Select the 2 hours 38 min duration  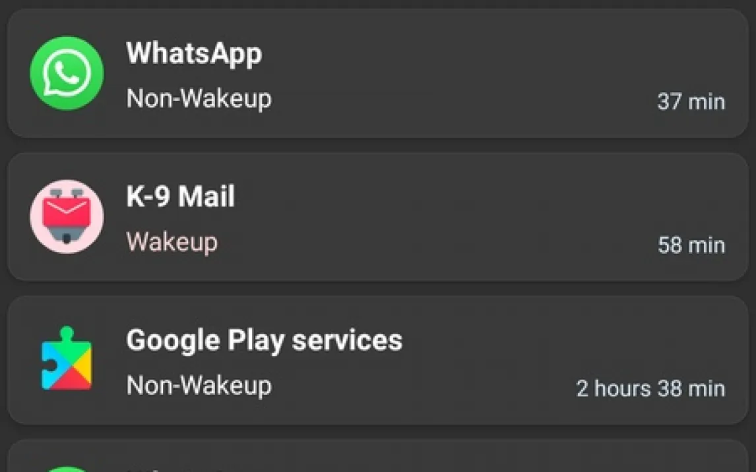pyautogui.click(x=650, y=388)
